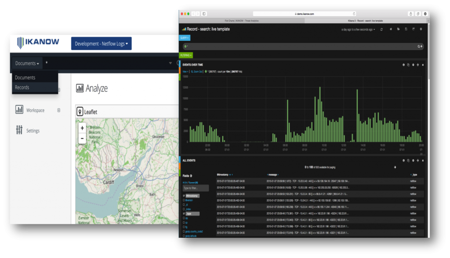Click the Fields Type to filter box

[x=196, y=188]
